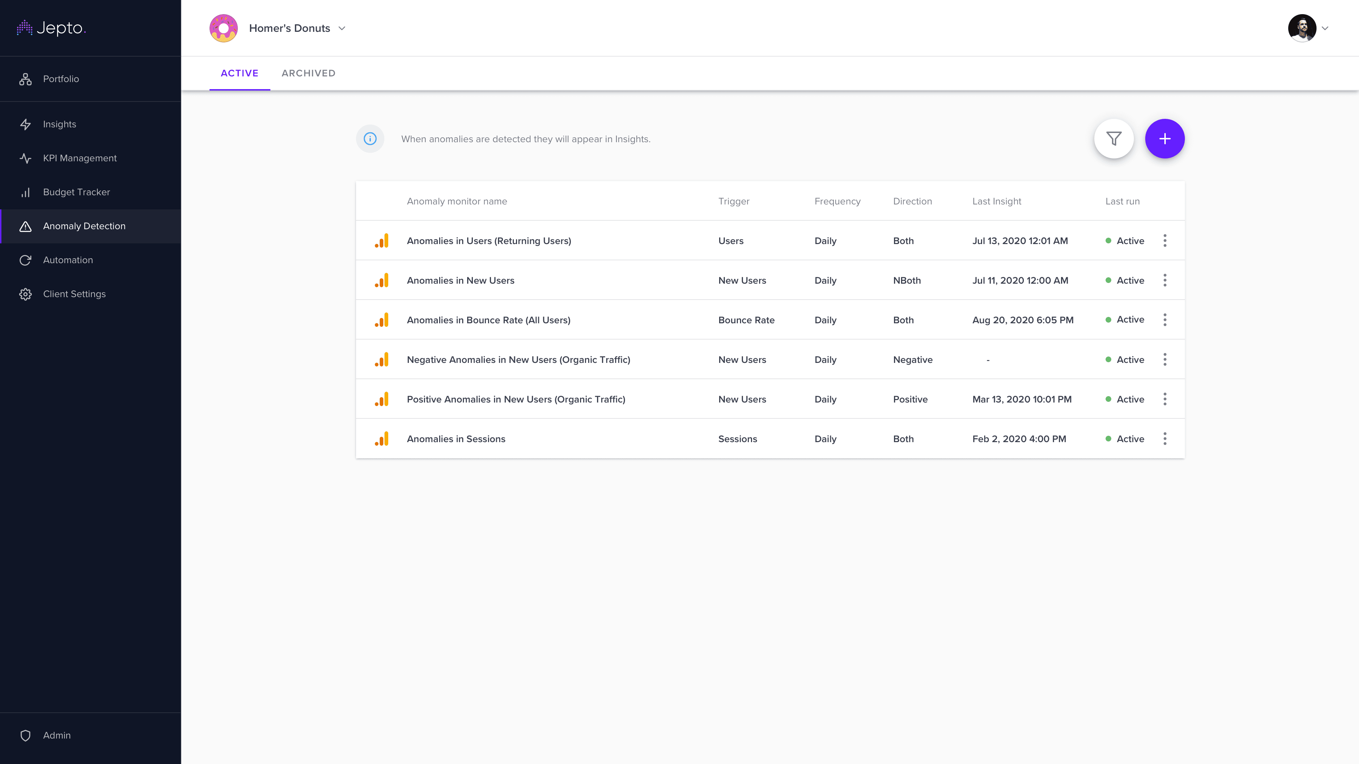Expand the Homer's Donuts client dropdown
1359x764 pixels.
[342, 28]
